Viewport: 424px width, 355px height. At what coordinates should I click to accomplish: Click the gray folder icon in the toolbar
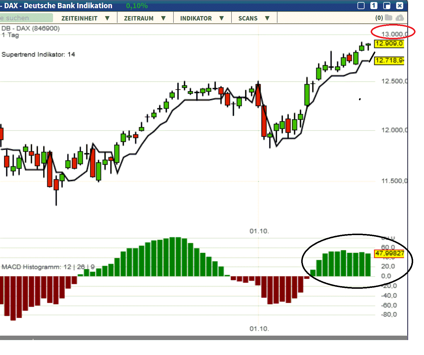[389, 18]
